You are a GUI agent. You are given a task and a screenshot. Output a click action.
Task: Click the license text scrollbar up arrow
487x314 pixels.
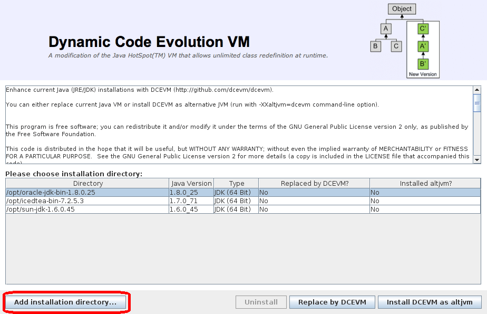tap(477, 90)
